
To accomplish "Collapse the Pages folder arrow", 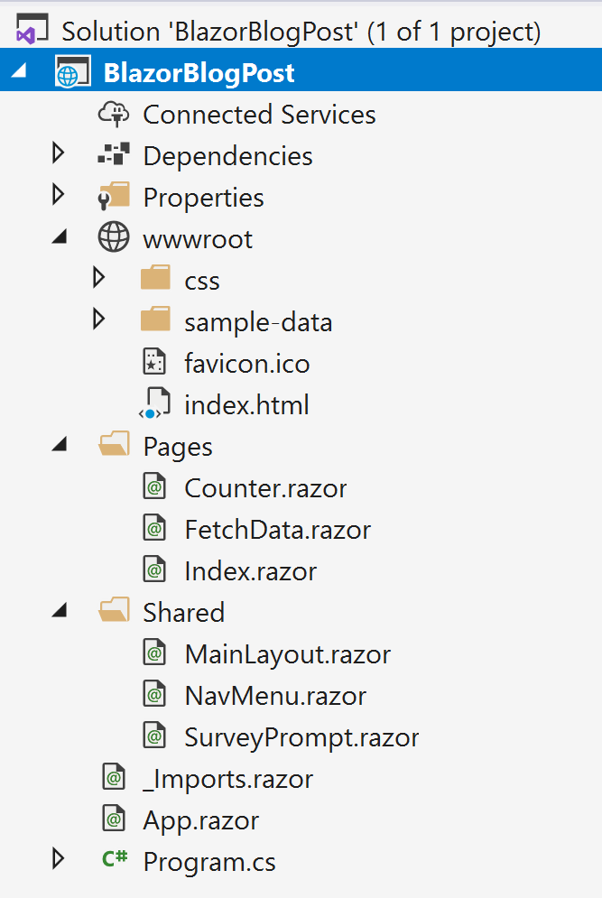I will pos(60,444).
